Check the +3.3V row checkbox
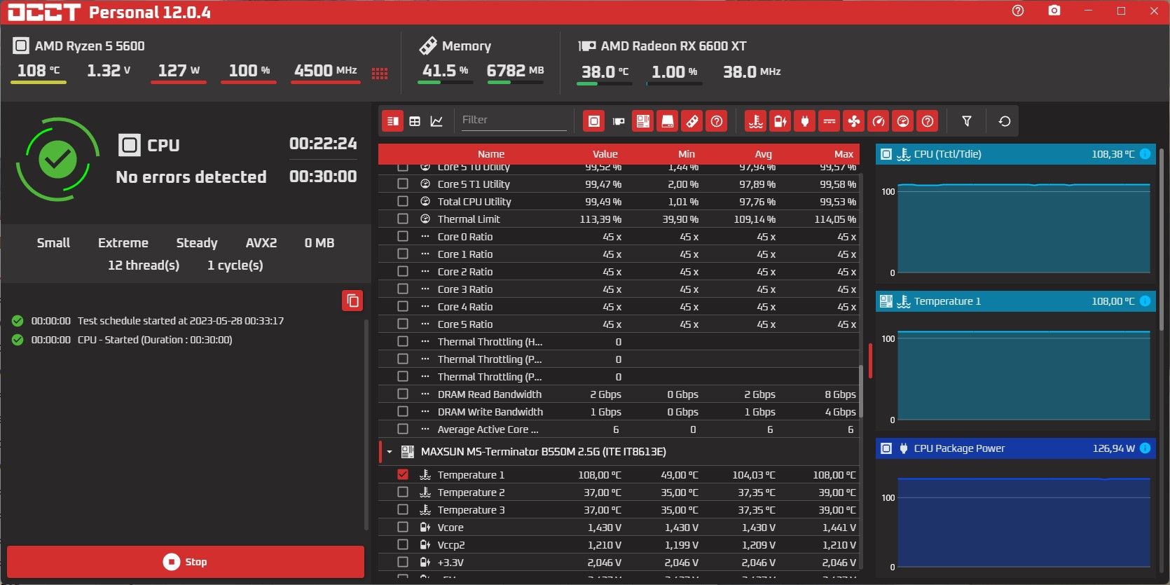This screenshot has width=1170, height=585. pyautogui.click(x=403, y=562)
